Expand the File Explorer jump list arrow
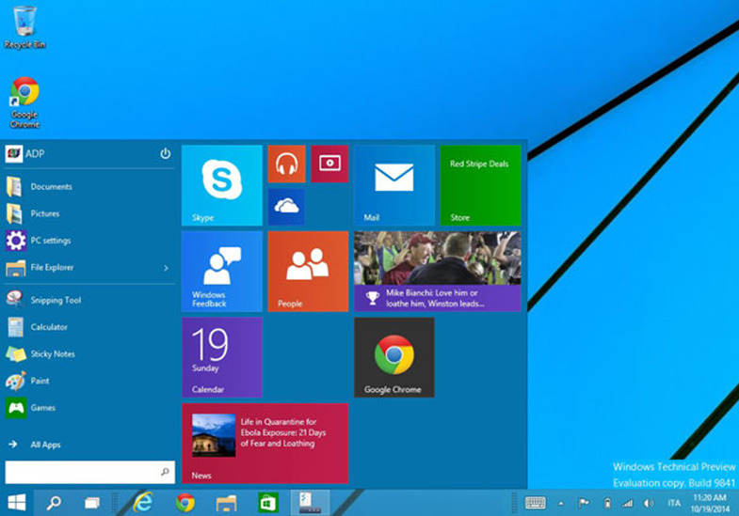The width and height of the screenshot is (739, 516). point(166,268)
